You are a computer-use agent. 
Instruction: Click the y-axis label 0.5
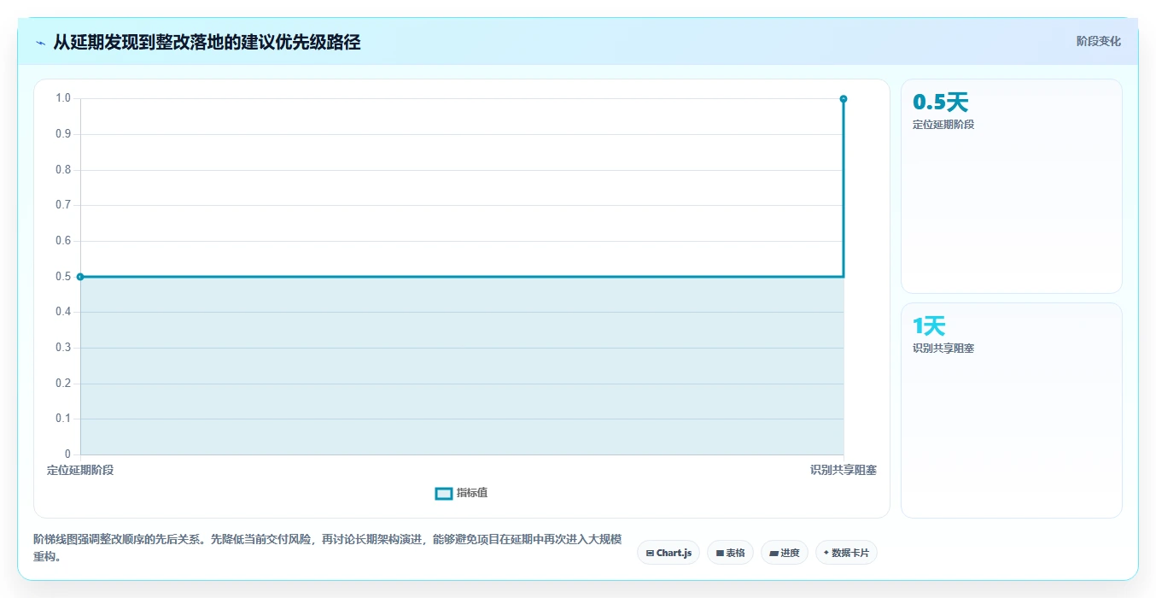pos(63,277)
